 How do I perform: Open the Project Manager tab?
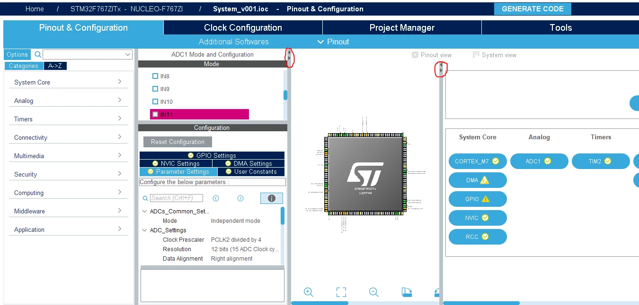pos(402,27)
